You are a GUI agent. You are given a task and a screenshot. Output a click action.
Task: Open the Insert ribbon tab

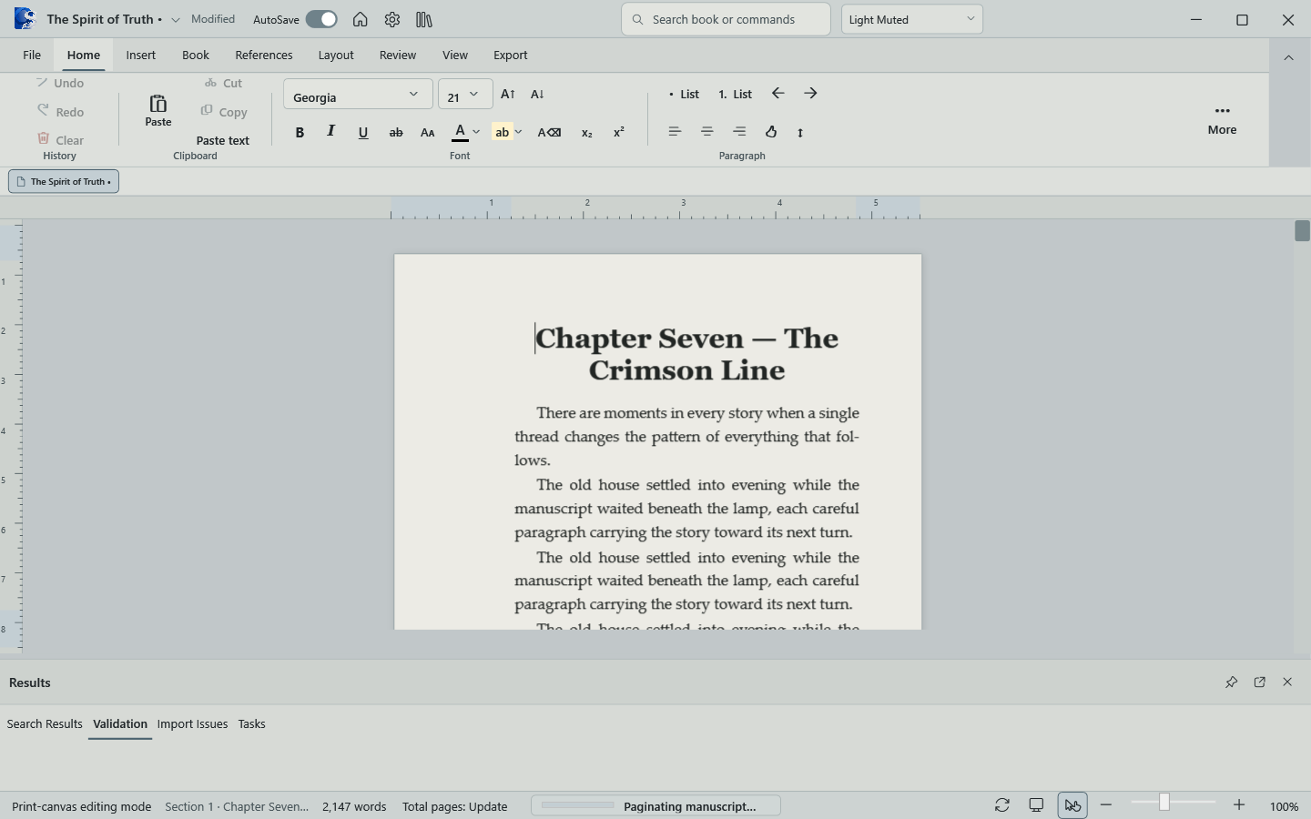click(141, 55)
